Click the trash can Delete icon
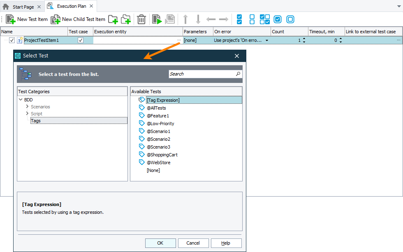 [x=141, y=19]
